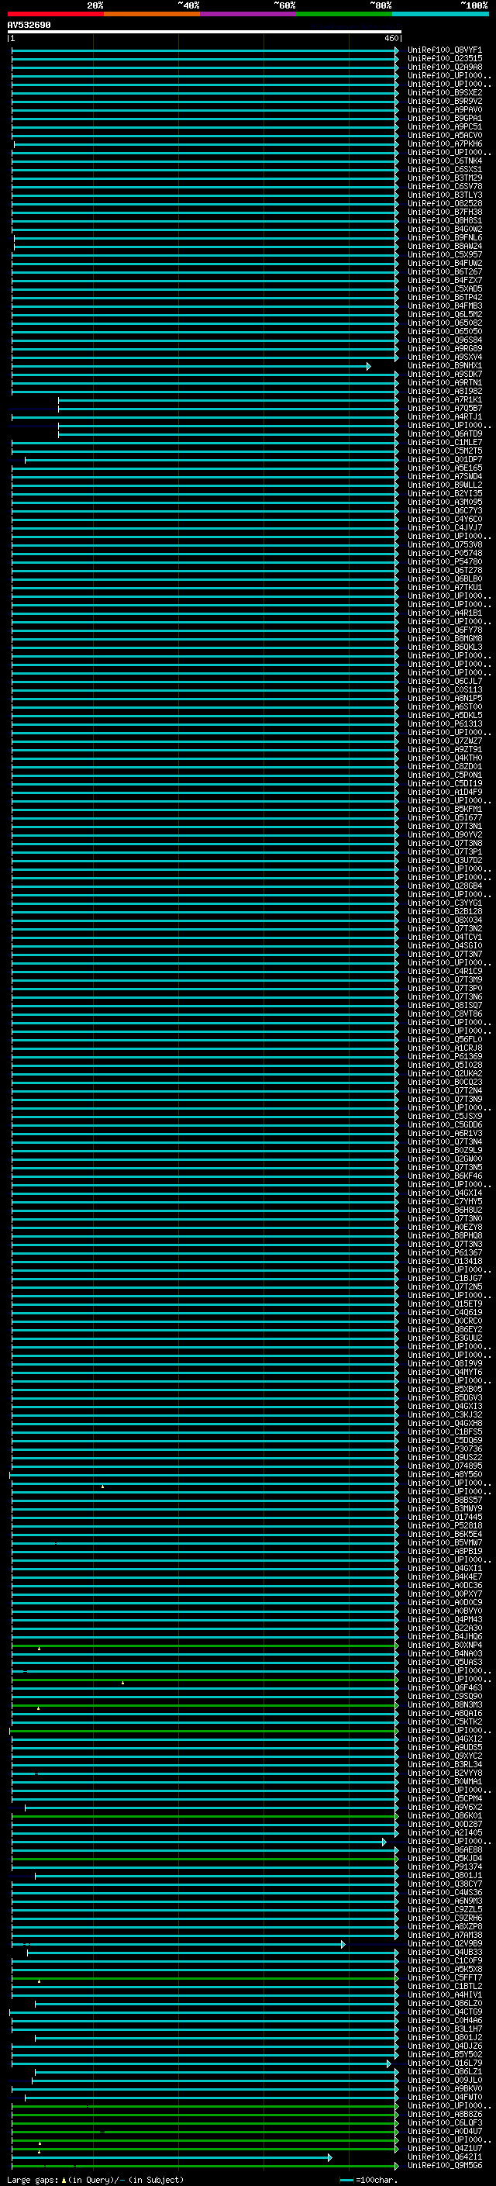
Task: Click the UniRef100_C6SV78 label
Action: point(444,186)
